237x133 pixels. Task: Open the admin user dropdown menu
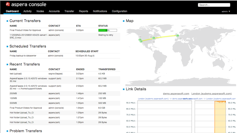[x=226, y=11]
